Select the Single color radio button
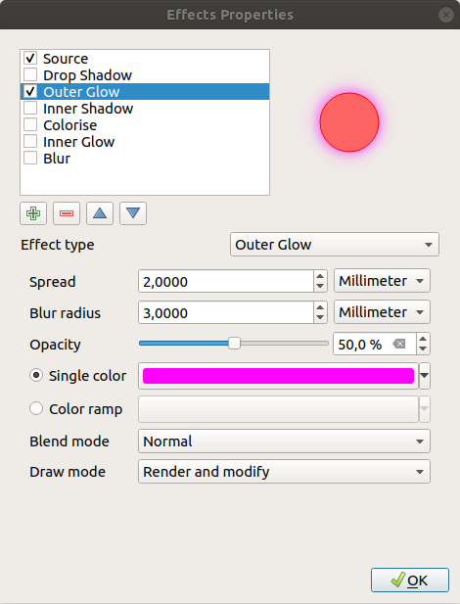This screenshot has height=604, width=460. (36, 375)
